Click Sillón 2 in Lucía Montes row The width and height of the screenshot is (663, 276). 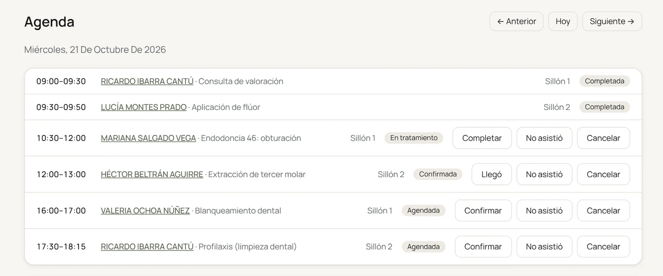pos(557,107)
